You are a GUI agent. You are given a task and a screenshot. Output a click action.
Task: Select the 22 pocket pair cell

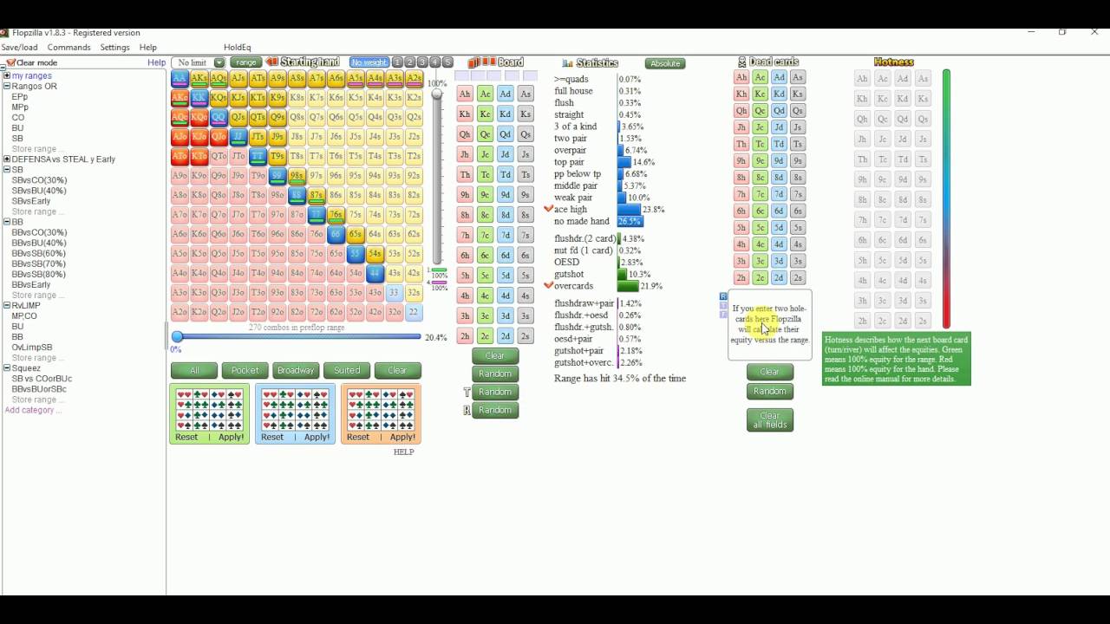click(x=414, y=312)
